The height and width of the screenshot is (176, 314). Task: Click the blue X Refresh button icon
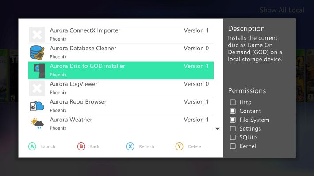130,146
